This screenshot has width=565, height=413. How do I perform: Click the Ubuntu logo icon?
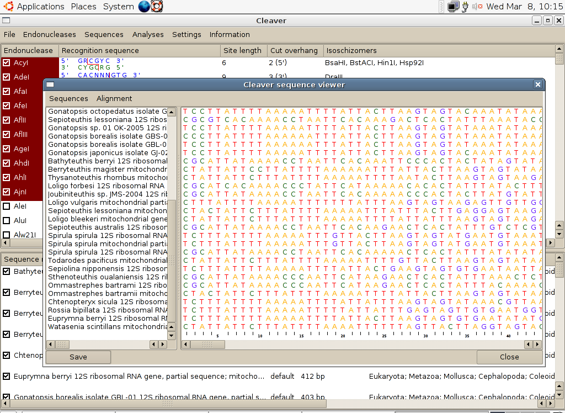[x=7, y=7]
